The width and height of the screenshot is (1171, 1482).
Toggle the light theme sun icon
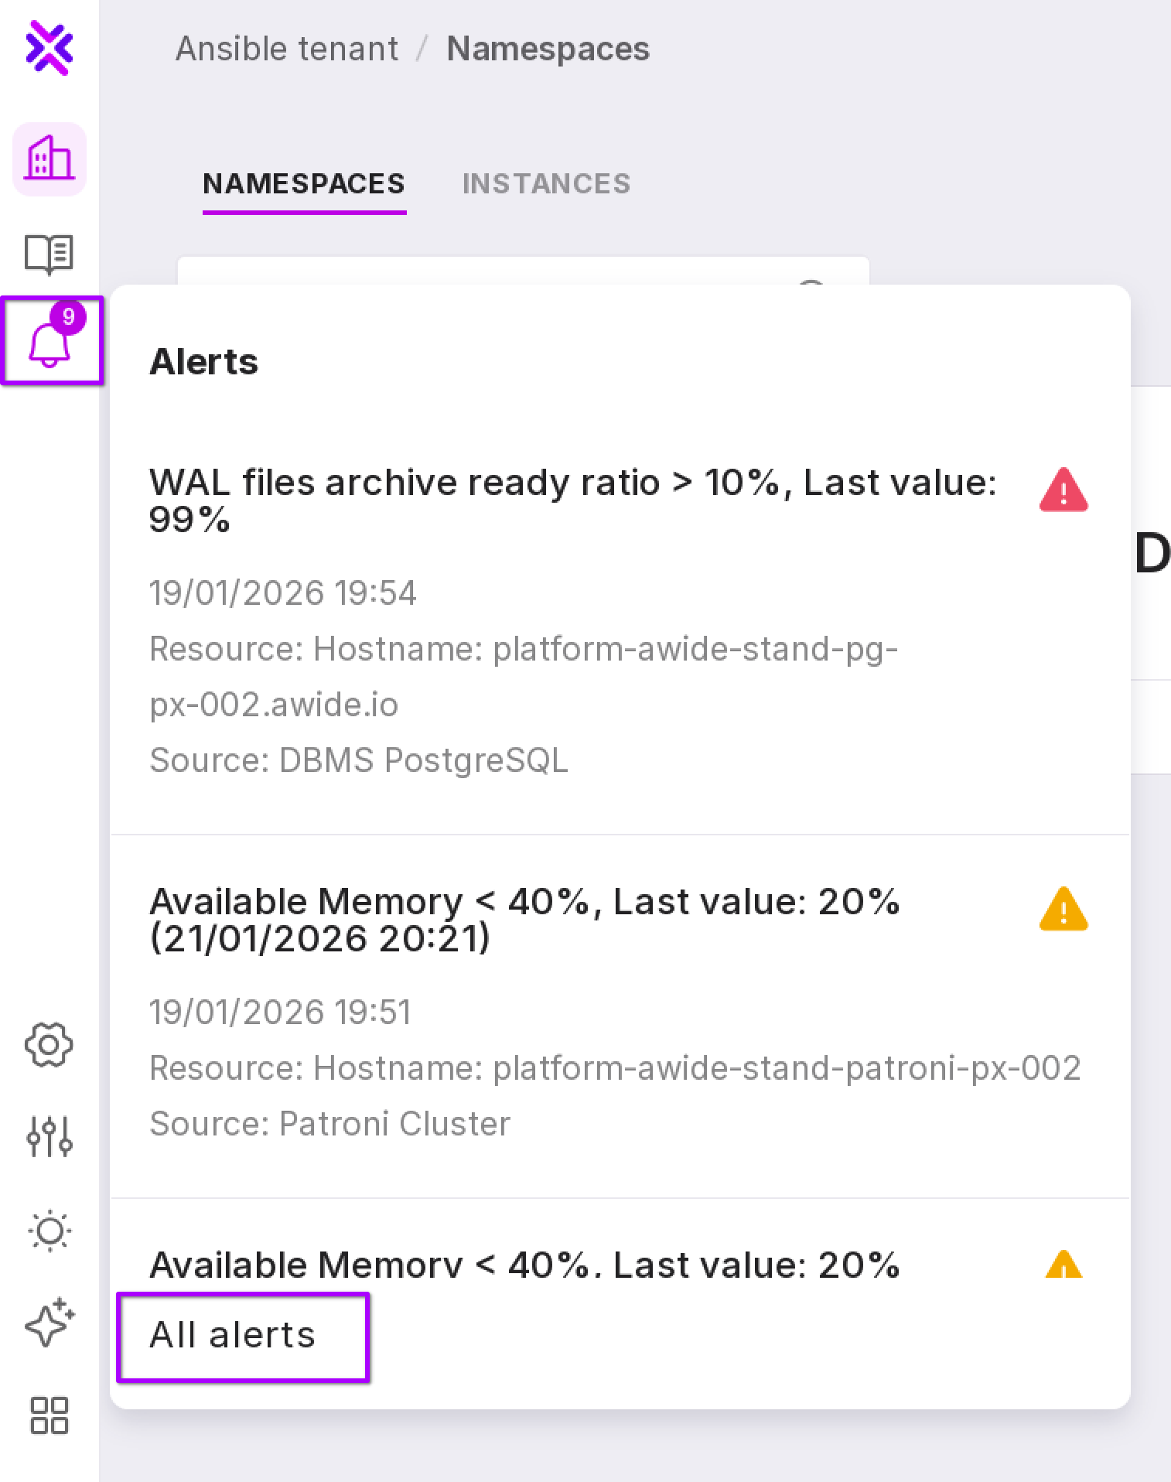pos(50,1231)
